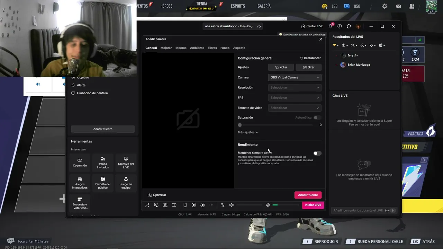Expand Más ajustes section
This screenshot has width=443, height=249.
(248, 132)
